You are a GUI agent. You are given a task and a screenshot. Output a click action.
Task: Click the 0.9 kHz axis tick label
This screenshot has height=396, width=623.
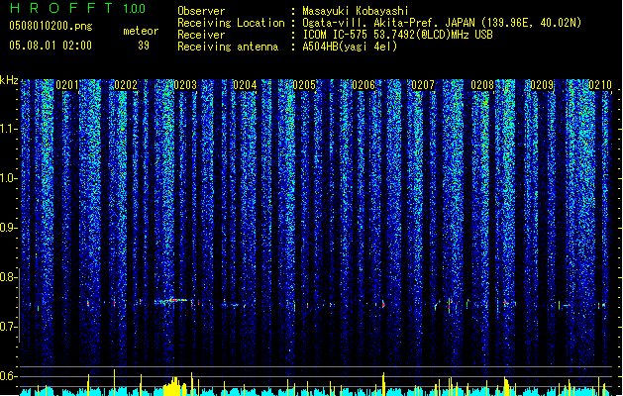(7, 228)
